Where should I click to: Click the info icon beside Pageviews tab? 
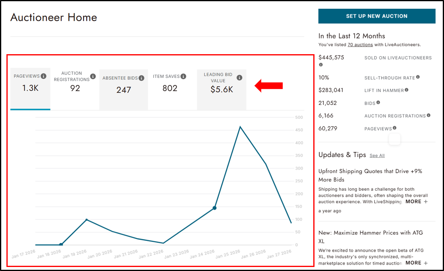(x=43, y=76)
